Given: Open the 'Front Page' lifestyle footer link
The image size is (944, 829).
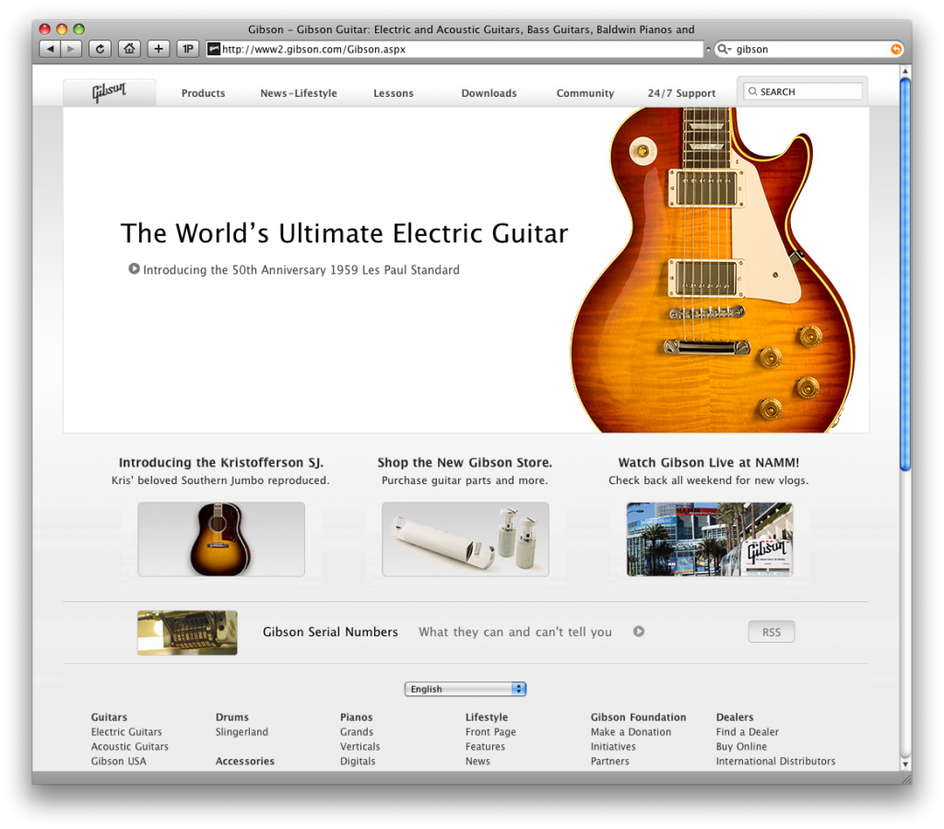Looking at the screenshot, I should tap(490, 732).
